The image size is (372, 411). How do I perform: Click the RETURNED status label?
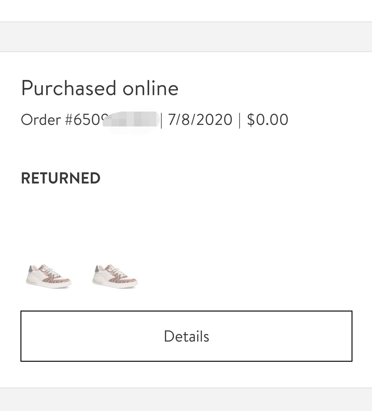point(60,178)
